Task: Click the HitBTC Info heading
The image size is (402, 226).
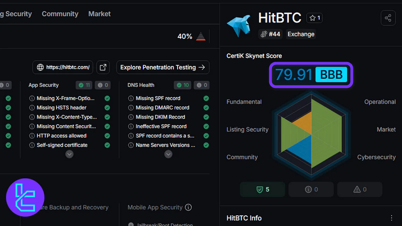Action: (244, 218)
